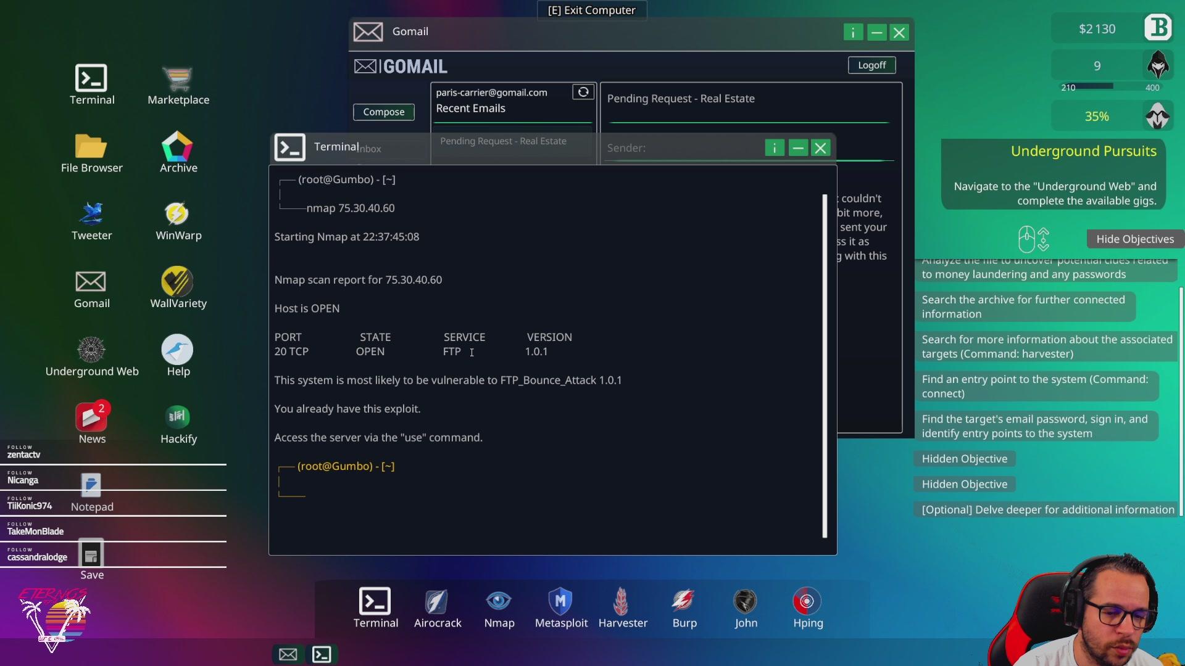Select the first Hidden Objective entry
Viewport: 1185px width, 666px height.
[964, 459]
